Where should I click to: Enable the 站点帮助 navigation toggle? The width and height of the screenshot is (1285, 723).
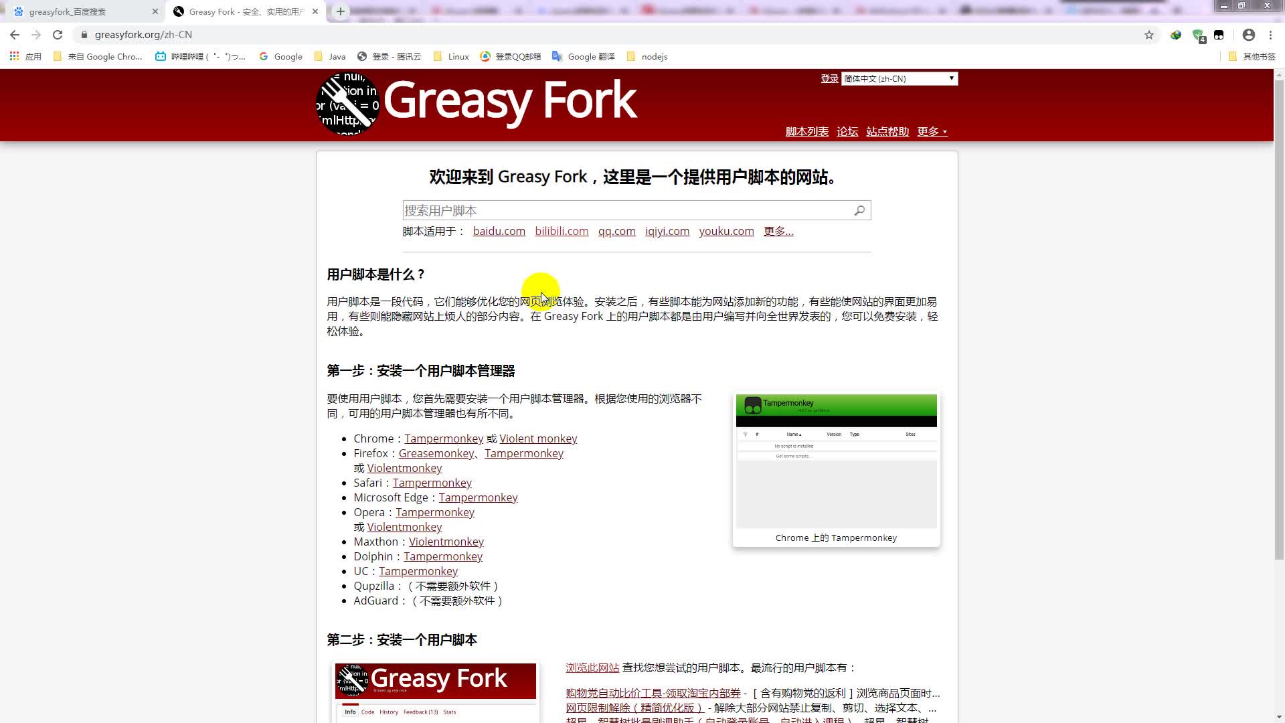888,131
